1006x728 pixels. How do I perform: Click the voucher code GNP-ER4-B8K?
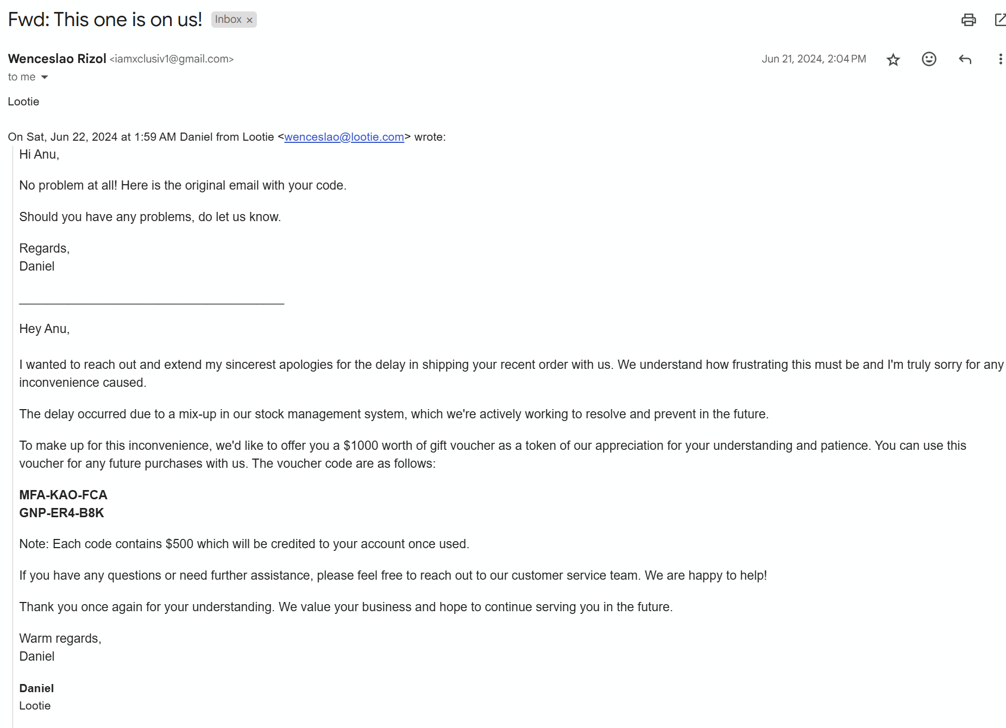click(x=61, y=513)
